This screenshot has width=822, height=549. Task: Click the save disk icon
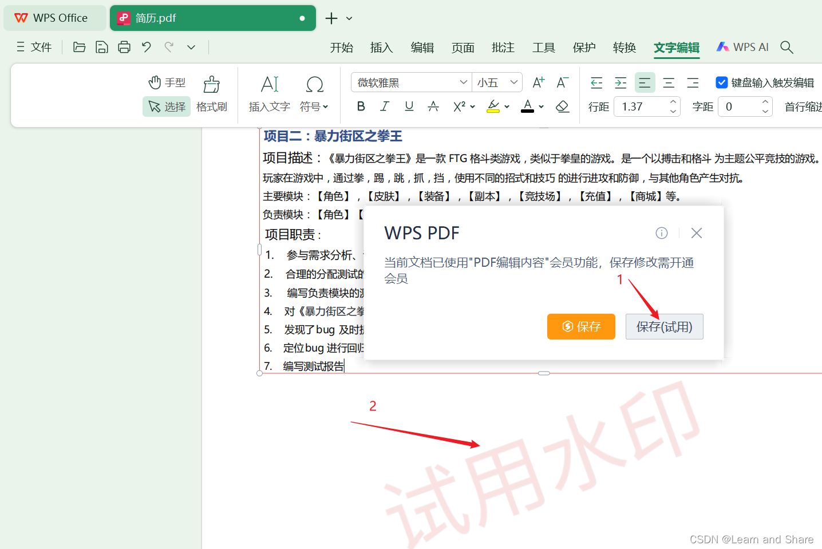point(101,47)
